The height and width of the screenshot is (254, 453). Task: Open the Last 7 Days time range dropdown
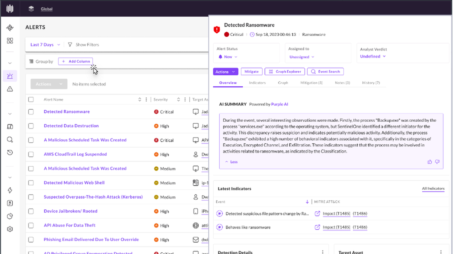click(x=45, y=45)
